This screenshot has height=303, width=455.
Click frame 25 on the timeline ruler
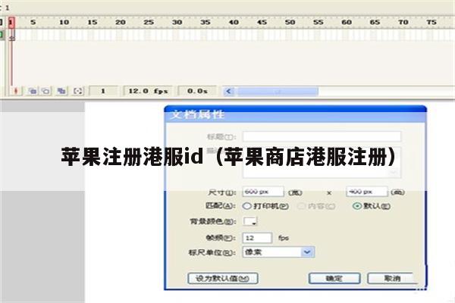tap(149, 22)
